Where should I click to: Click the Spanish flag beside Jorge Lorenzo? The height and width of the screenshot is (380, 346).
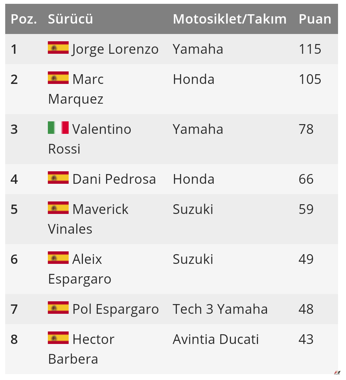58,47
